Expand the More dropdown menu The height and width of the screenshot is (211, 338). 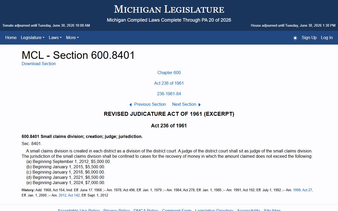point(73,38)
